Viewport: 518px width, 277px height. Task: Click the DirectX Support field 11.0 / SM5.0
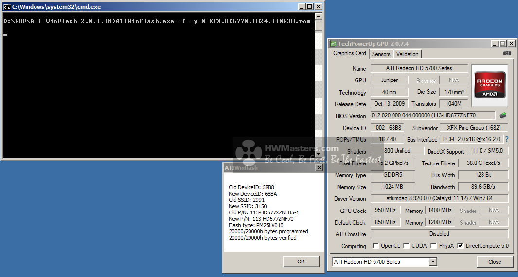coord(488,151)
